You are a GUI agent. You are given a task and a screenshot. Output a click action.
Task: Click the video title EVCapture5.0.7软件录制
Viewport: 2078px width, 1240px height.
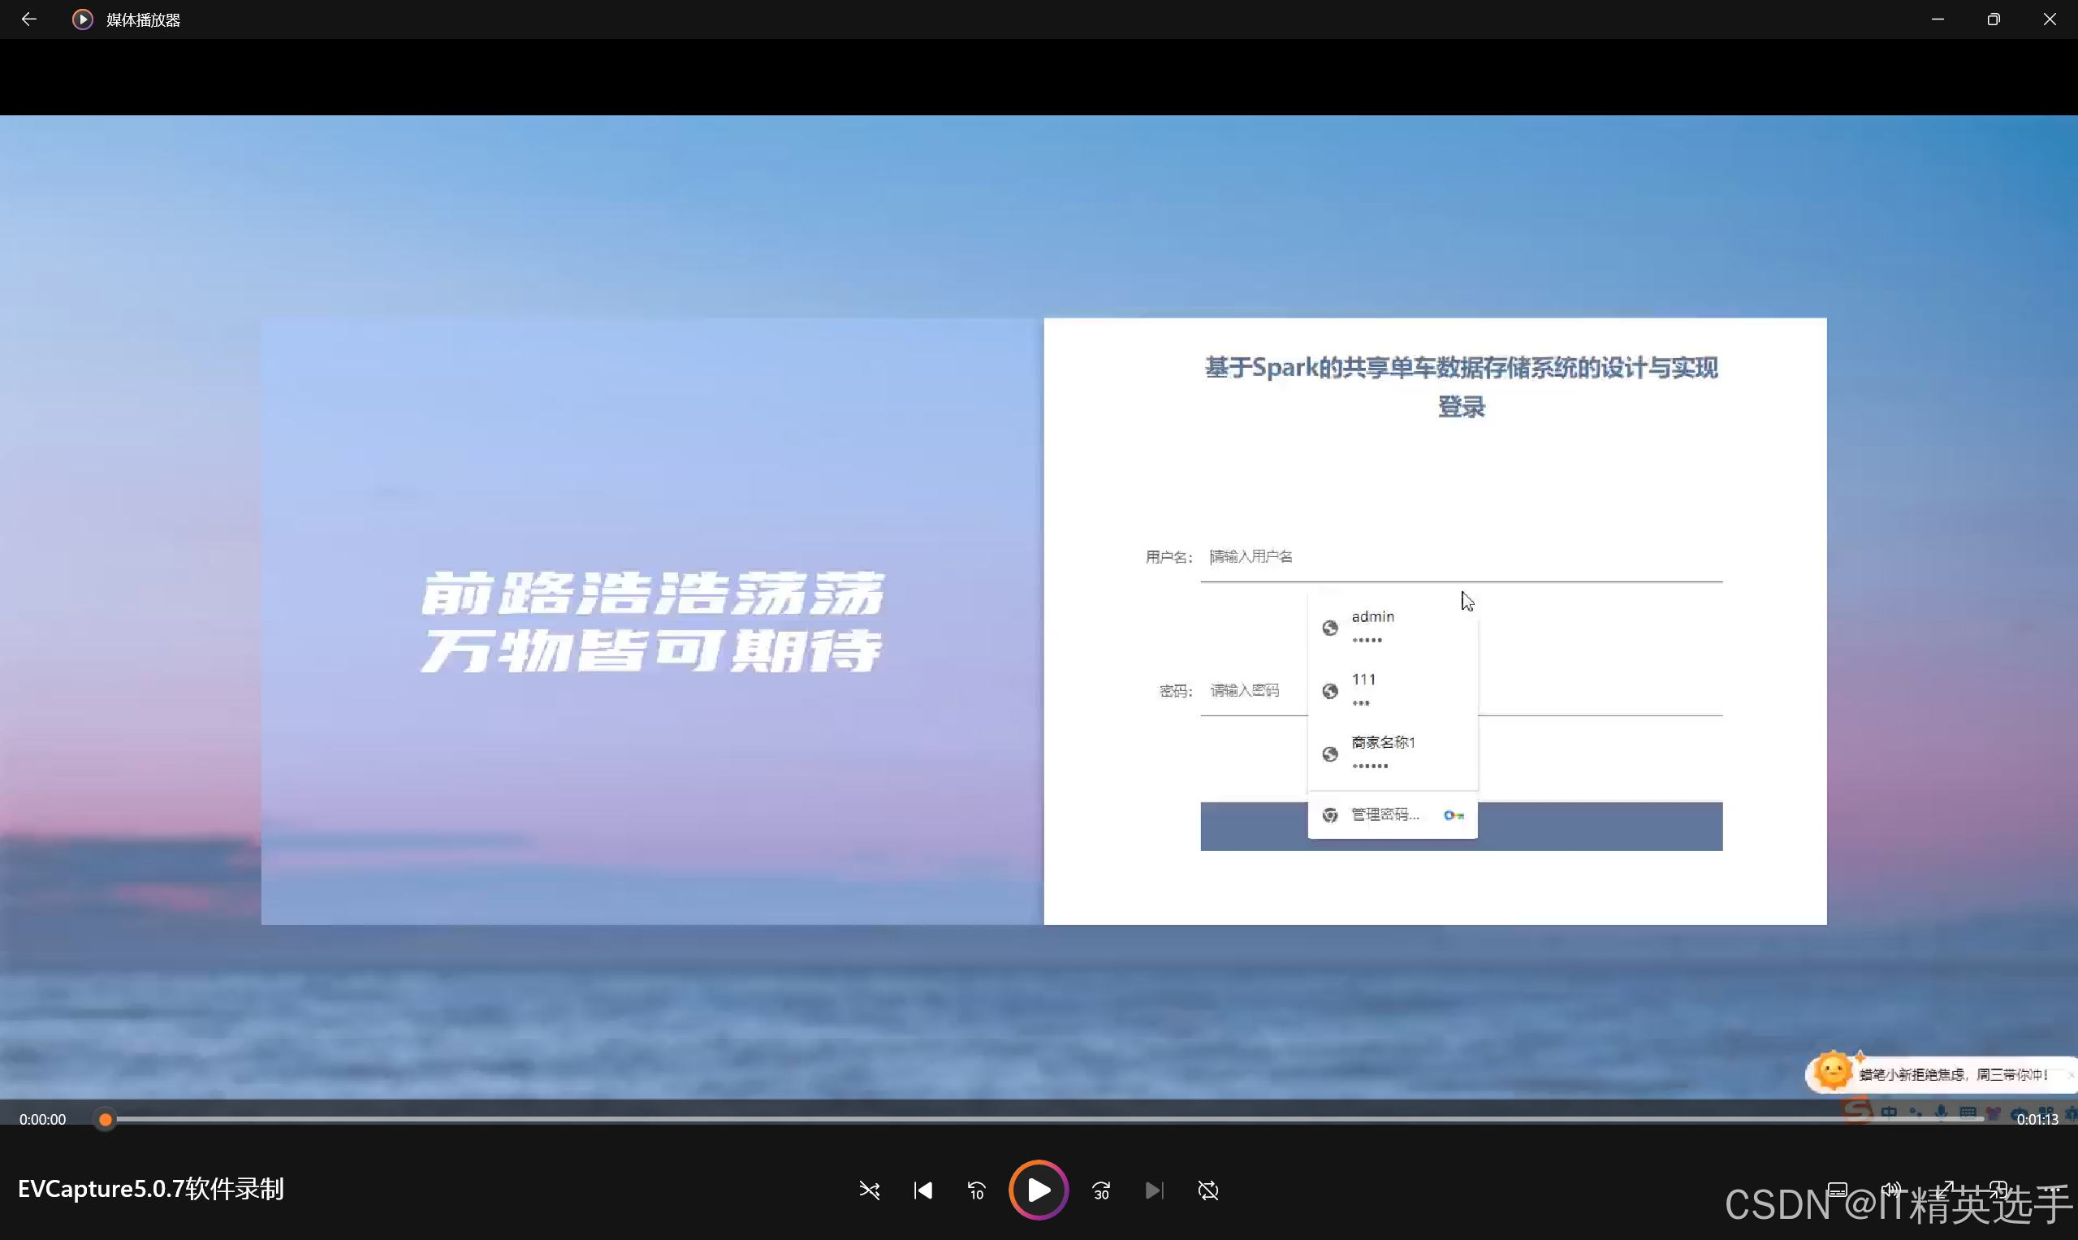pos(151,1189)
